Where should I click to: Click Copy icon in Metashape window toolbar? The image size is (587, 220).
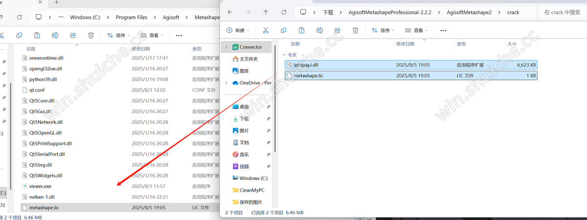[x=19, y=35]
